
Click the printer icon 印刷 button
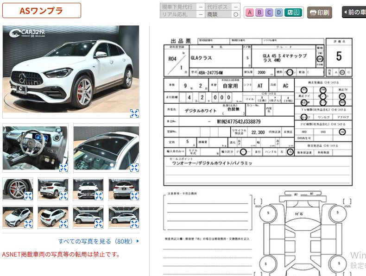pos(320,13)
